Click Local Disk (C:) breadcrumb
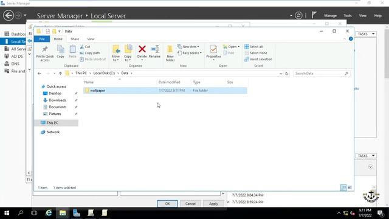This screenshot has width=389, height=219. [104, 73]
